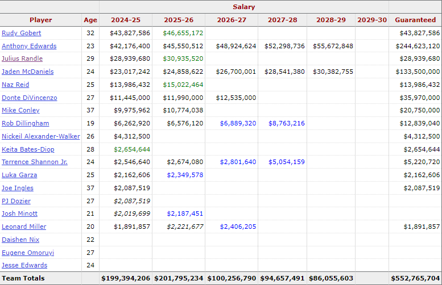The height and width of the screenshot is (285, 442).
Task: Select Rob Dillingham's age 19 cell
Action: 90,123
